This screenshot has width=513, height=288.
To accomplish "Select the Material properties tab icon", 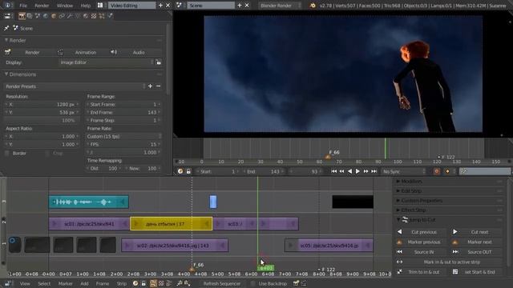I will (86, 16).
